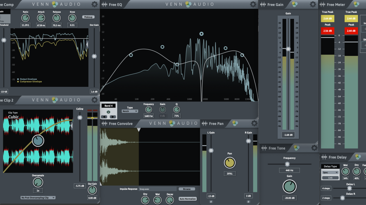
Task: Click the Compressor Release knob
Action: [x=57, y=18]
